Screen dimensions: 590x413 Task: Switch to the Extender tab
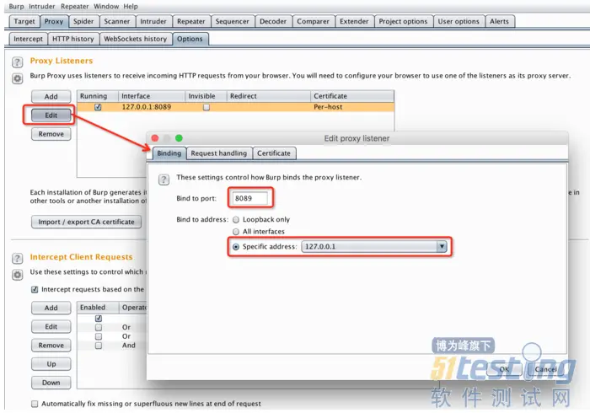pyautogui.click(x=355, y=21)
